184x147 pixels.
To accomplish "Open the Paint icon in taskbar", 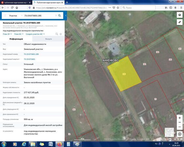I will coord(77,144).
